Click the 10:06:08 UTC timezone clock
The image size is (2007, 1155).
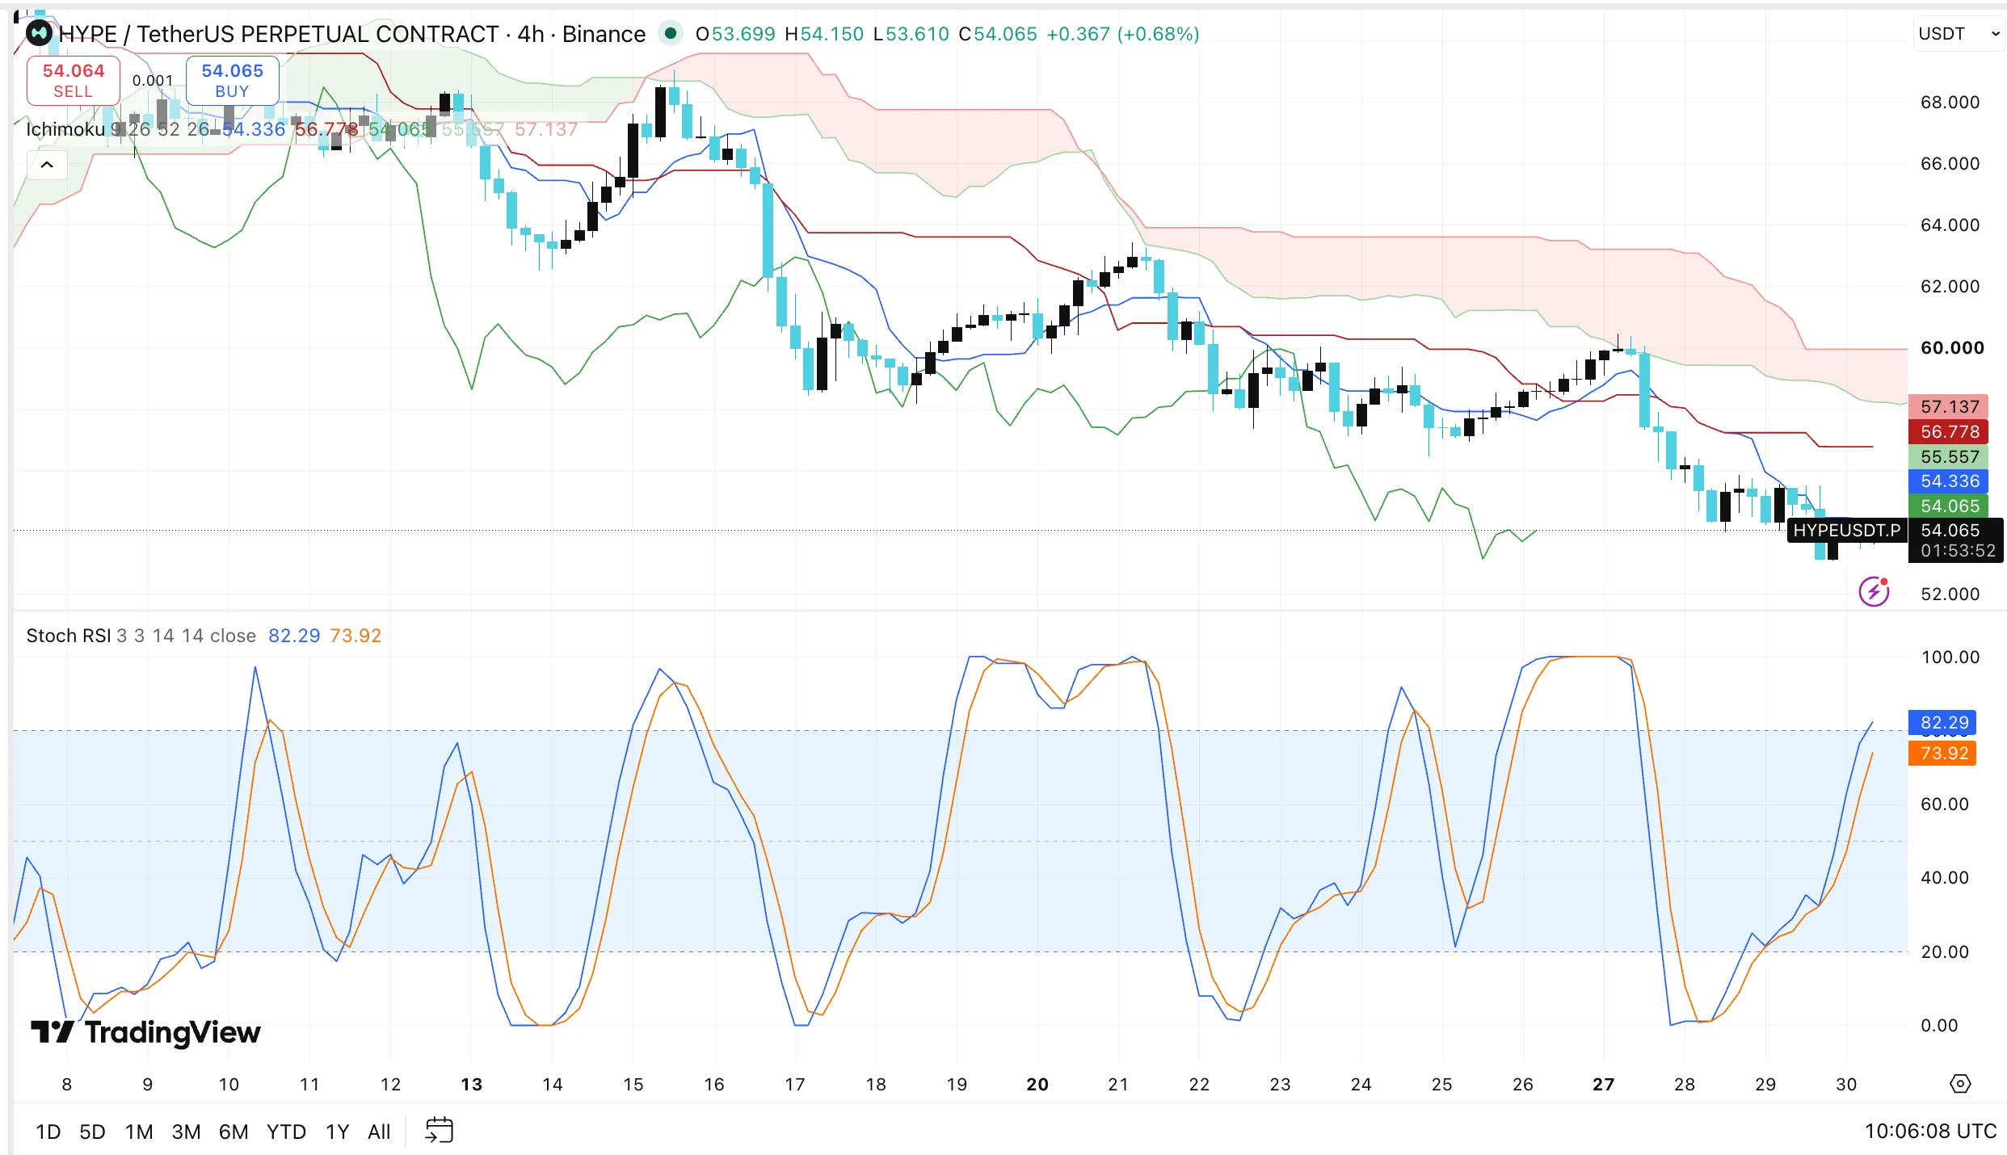pyautogui.click(x=1930, y=1131)
